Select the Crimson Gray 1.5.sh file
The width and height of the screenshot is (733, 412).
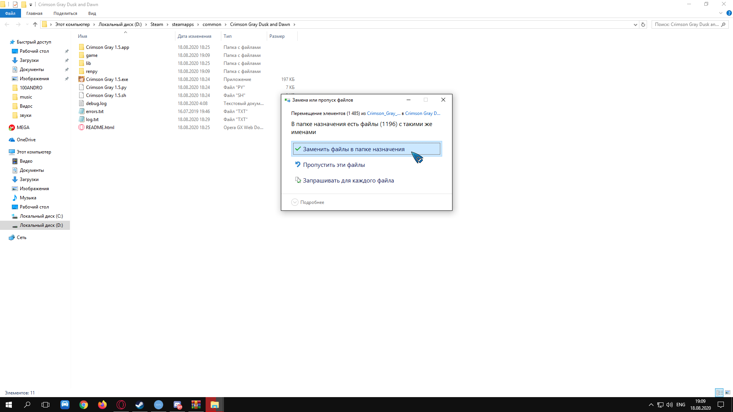point(106,95)
